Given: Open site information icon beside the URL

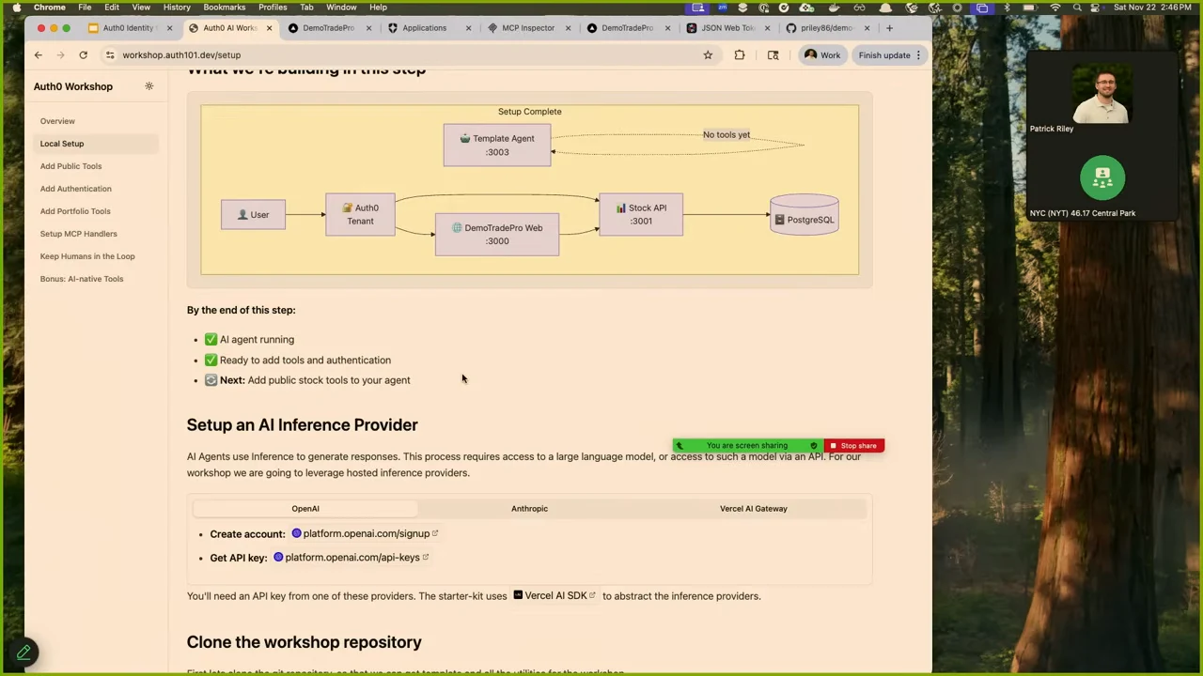Looking at the screenshot, I should pyautogui.click(x=110, y=55).
